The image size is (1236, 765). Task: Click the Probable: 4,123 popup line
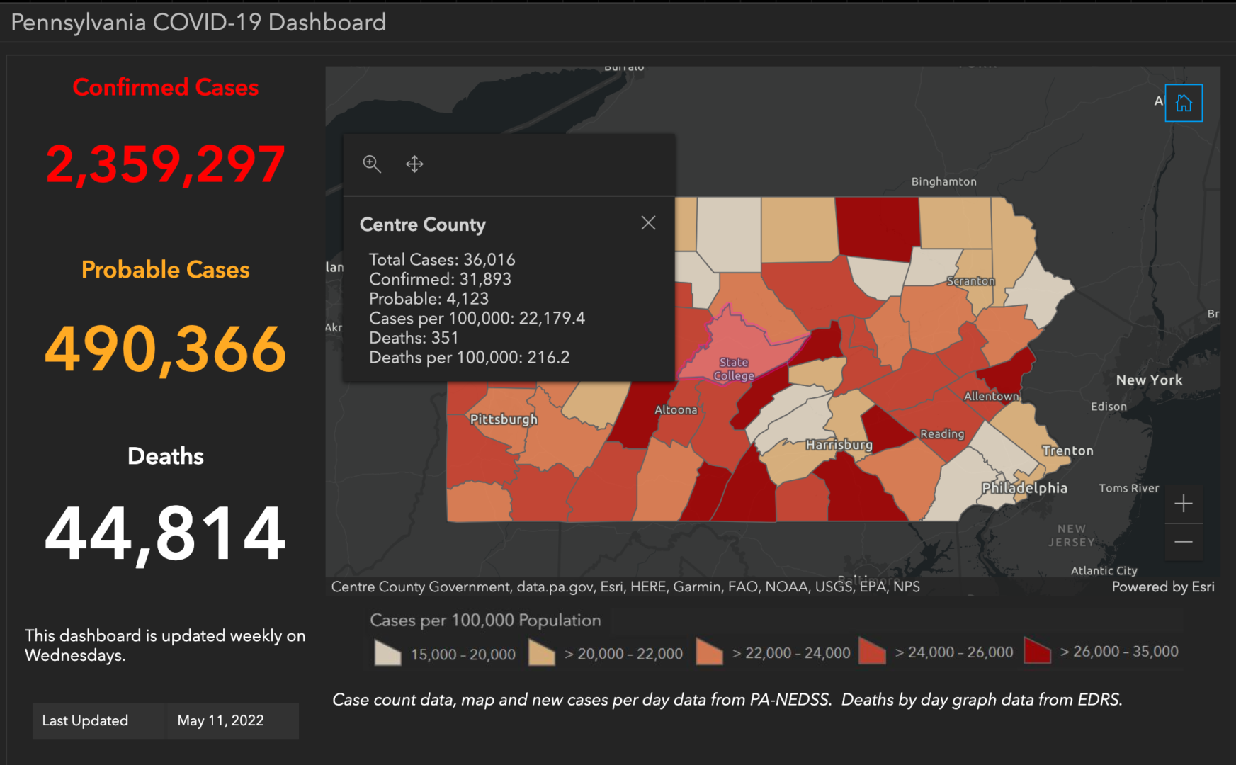point(429,299)
